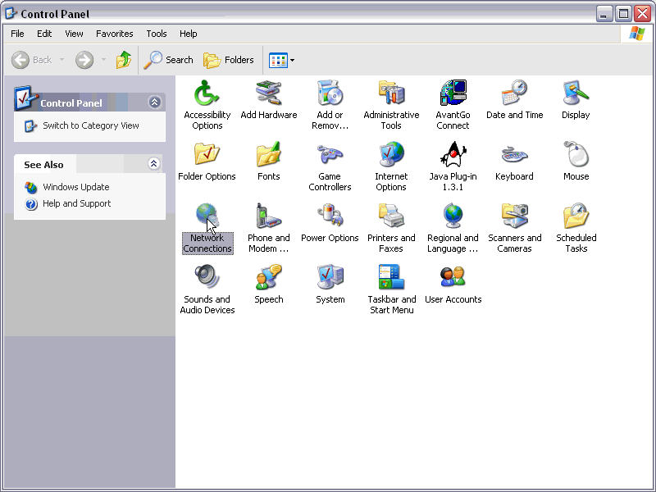
Task: Open the Help menu
Action: coord(189,34)
